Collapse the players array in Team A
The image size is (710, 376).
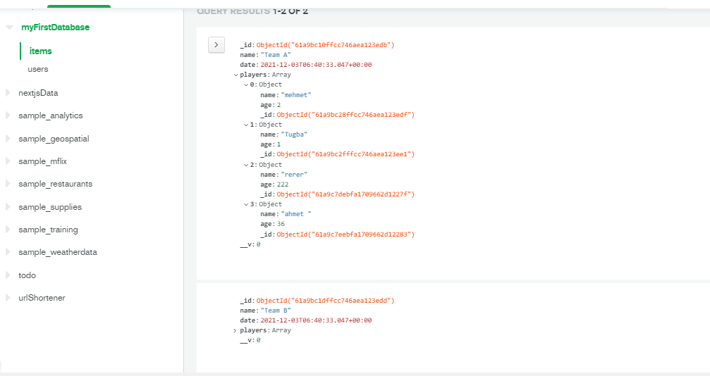235,75
